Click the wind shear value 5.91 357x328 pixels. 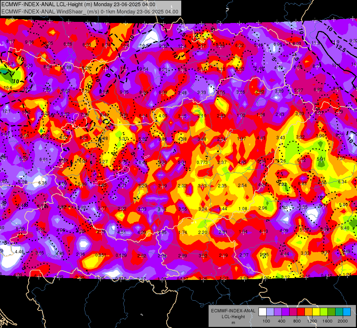pos(321,159)
